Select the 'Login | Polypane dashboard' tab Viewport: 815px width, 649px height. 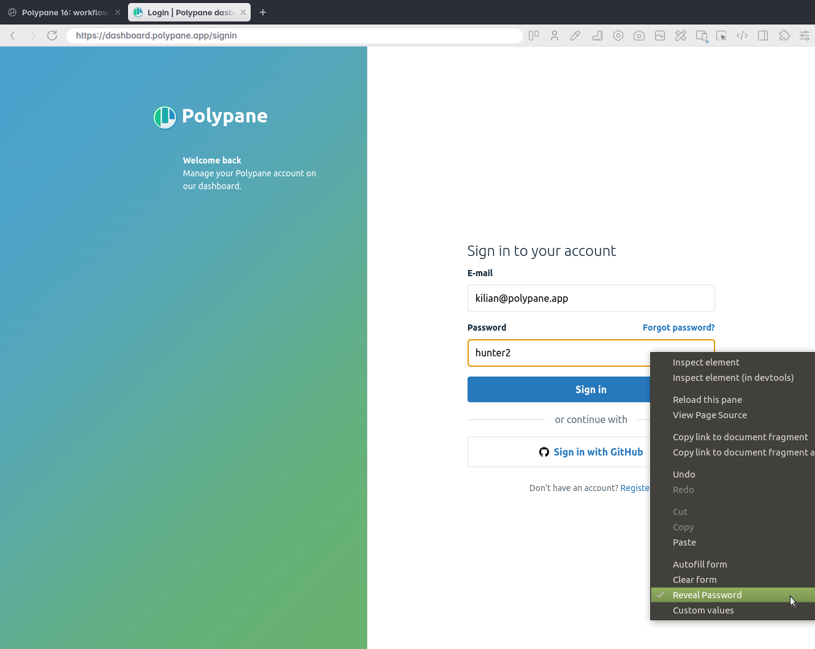(189, 12)
